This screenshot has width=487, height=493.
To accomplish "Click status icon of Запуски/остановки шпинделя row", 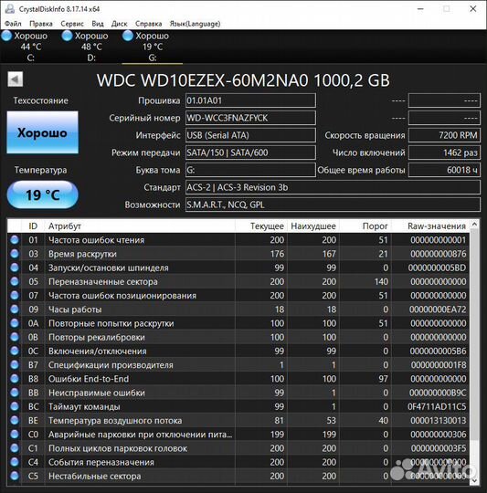I will pyautogui.click(x=15, y=267).
